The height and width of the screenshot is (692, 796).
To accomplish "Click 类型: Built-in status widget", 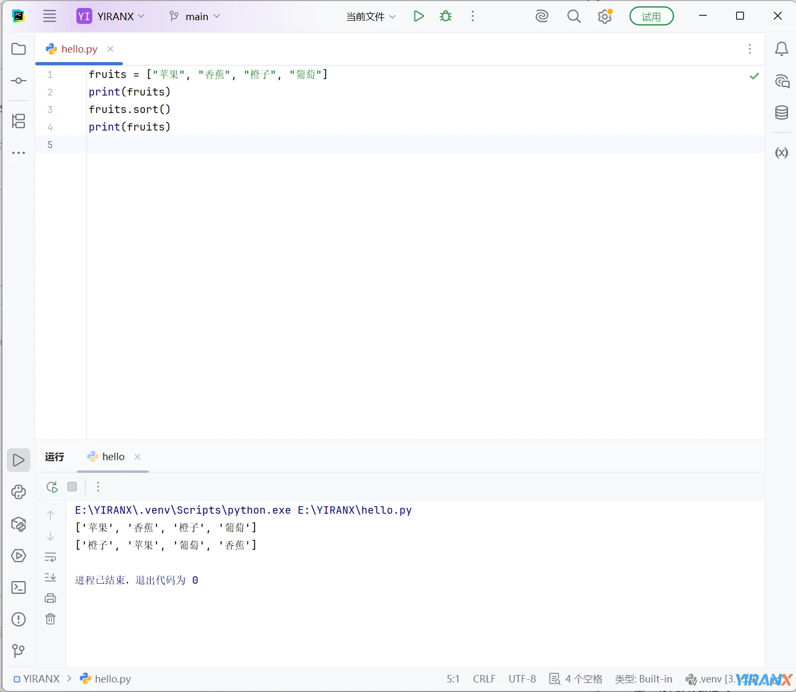I will 643,679.
